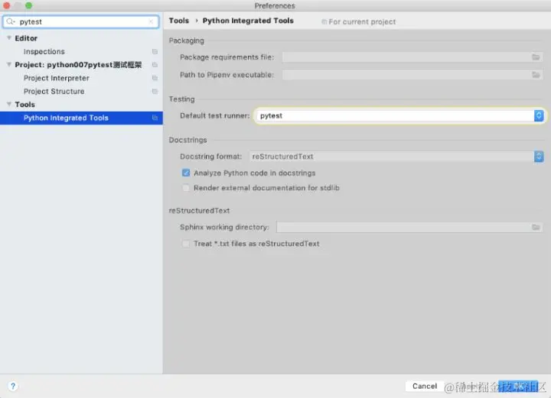Image resolution: width=551 pixels, height=398 pixels.
Task: Click Package requirements file text field
Action: pos(413,57)
